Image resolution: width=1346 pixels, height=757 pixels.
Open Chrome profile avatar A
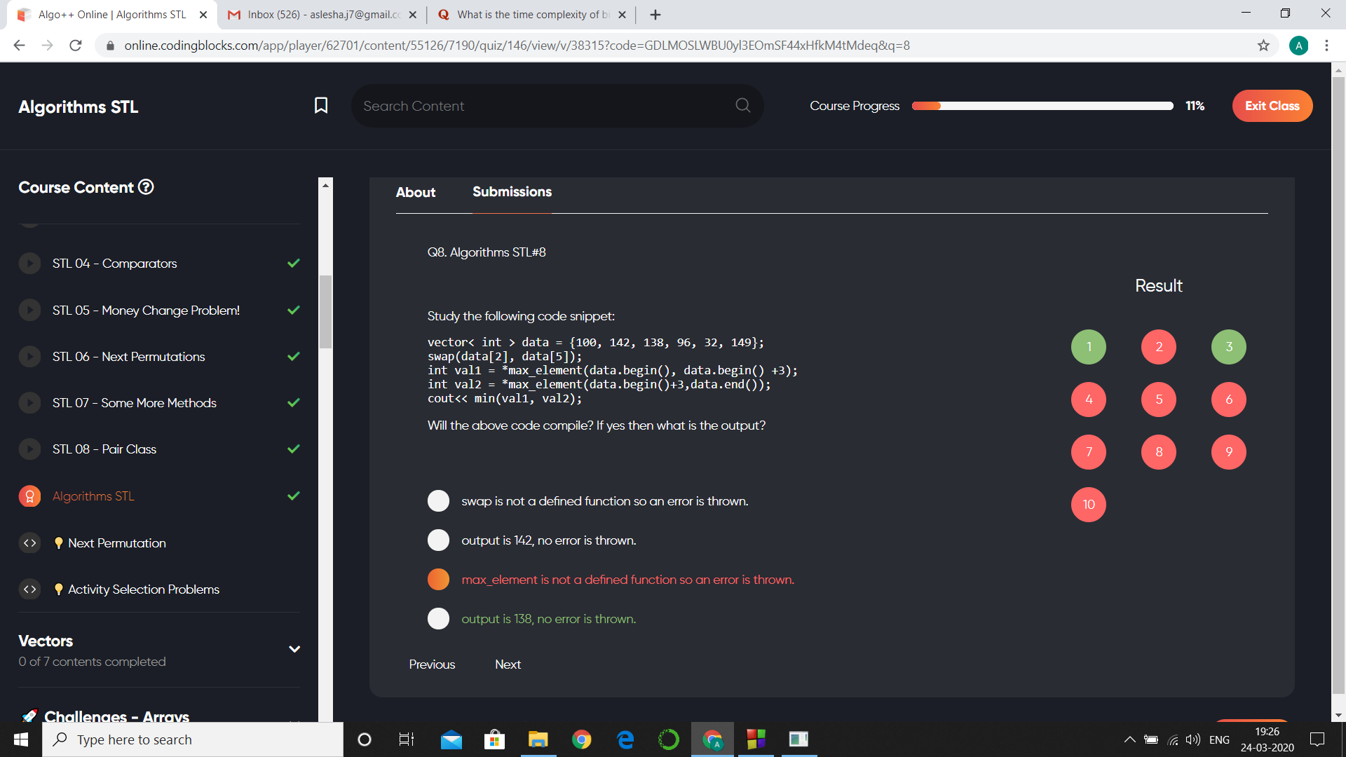[x=1298, y=46]
